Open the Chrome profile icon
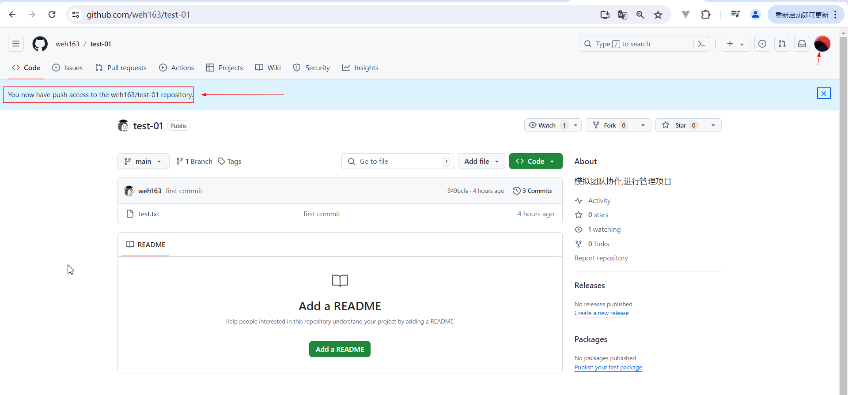 pyautogui.click(x=755, y=15)
